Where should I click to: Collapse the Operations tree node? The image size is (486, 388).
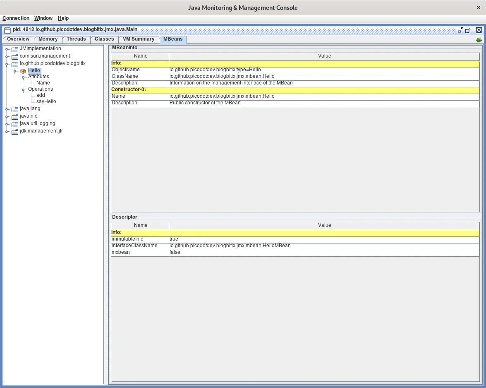coord(23,90)
